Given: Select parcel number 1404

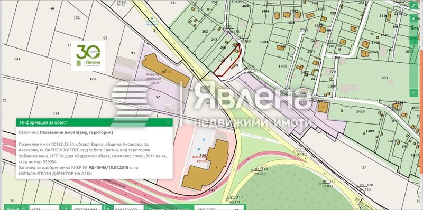Looking at the screenshot, I should point(264,42).
